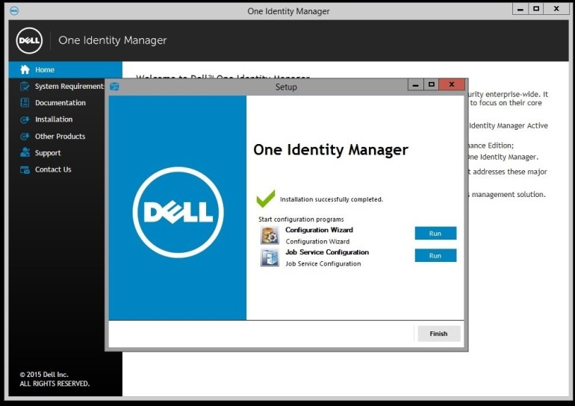
Task: Click the Support person icon
Action: point(25,153)
